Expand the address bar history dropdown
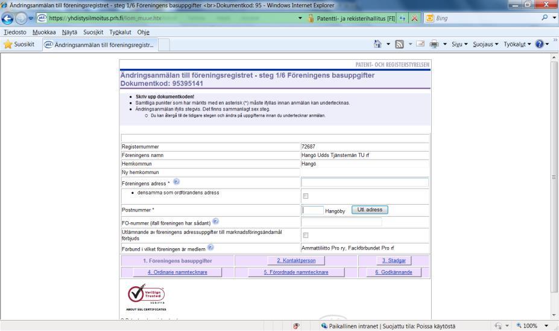559x331 pixels. point(300,18)
